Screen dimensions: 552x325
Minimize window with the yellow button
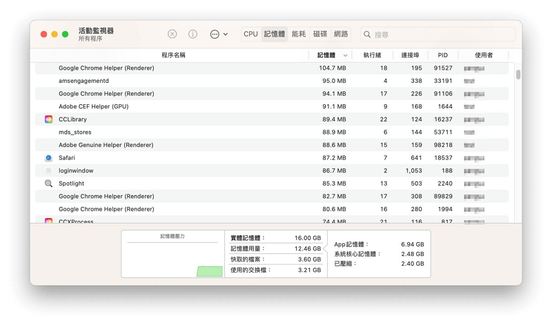point(55,34)
